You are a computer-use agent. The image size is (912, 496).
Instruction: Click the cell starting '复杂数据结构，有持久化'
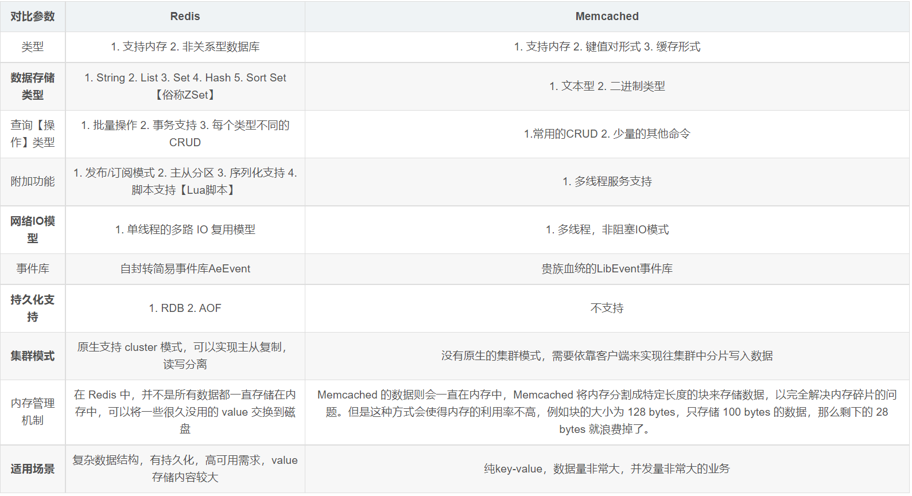tap(185, 469)
